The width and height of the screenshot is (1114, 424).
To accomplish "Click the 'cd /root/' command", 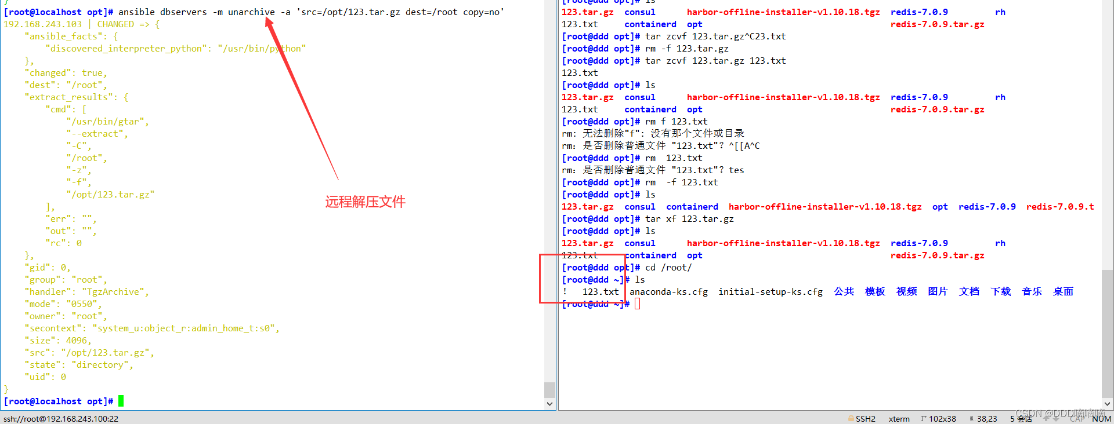I will click(x=668, y=268).
